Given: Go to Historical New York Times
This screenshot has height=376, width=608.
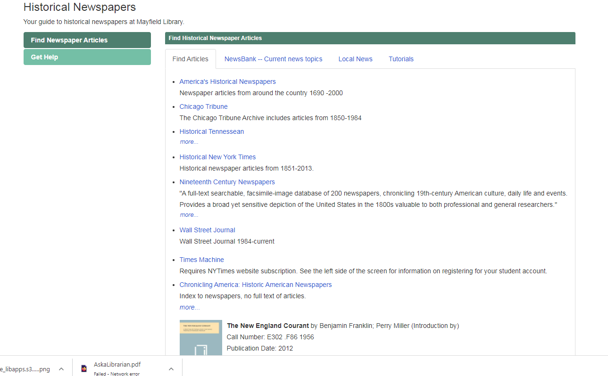Looking at the screenshot, I should (x=217, y=157).
